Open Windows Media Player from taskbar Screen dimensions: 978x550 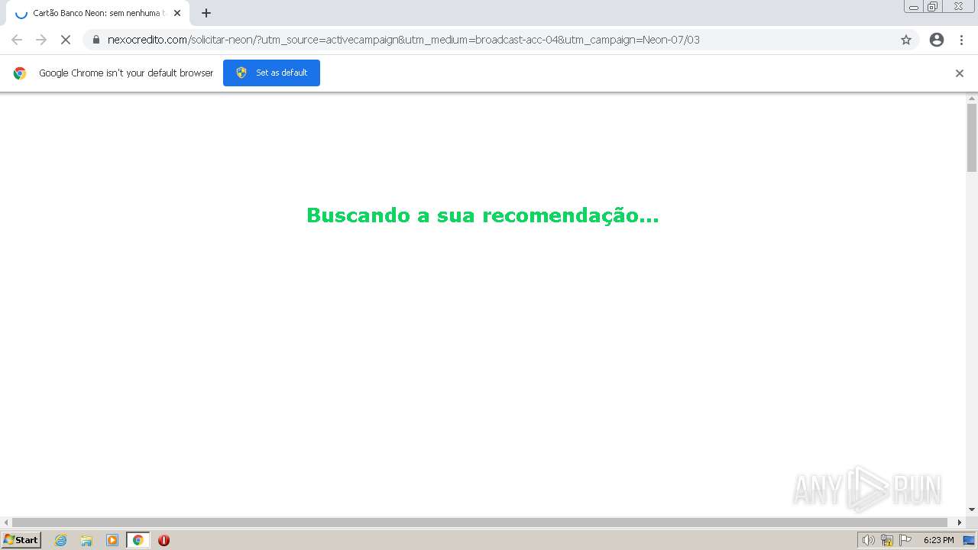point(112,540)
